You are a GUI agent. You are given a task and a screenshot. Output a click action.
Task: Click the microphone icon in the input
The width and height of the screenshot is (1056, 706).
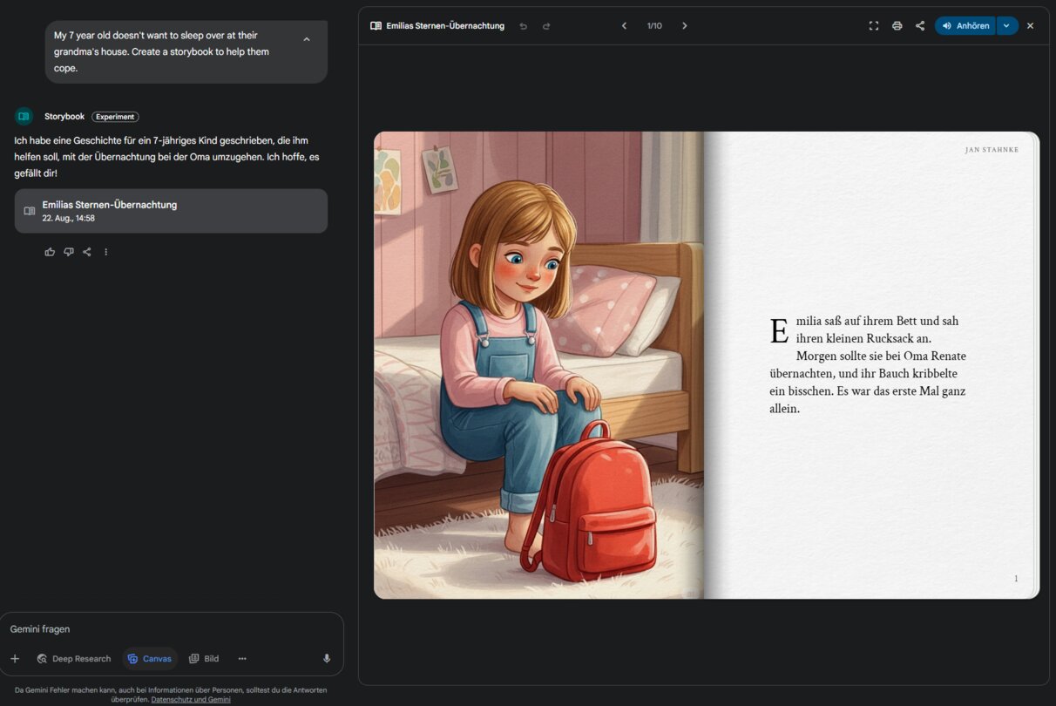[x=327, y=659]
